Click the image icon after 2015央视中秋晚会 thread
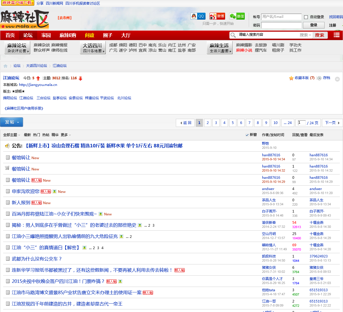This screenshot has width=343, height=312. [120, 281]
